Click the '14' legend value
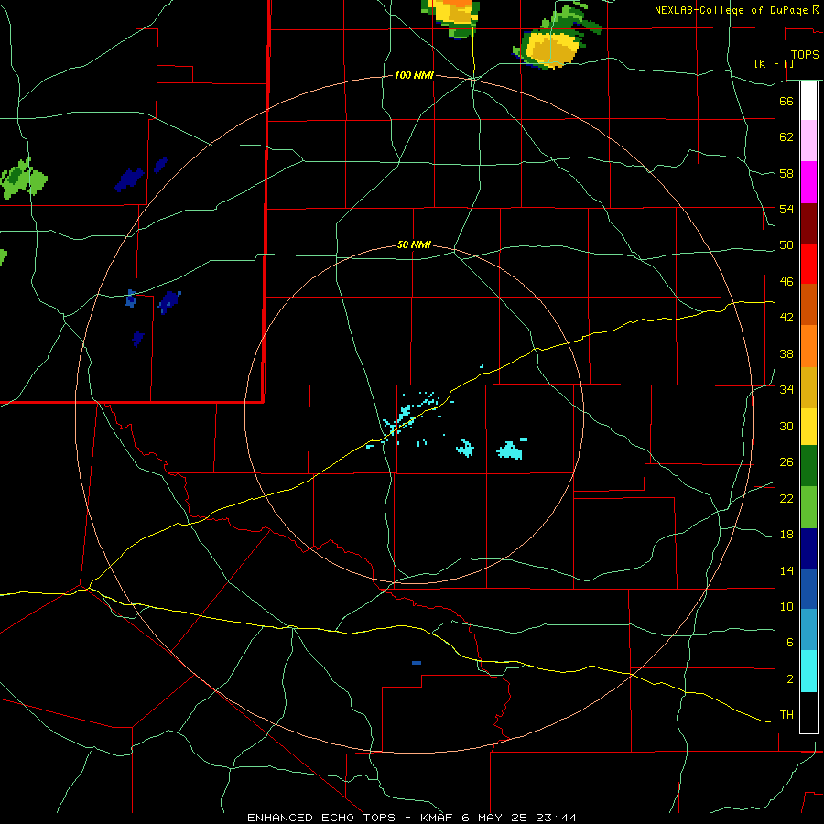This screenshot has height=824, width=824. (786, 571)
